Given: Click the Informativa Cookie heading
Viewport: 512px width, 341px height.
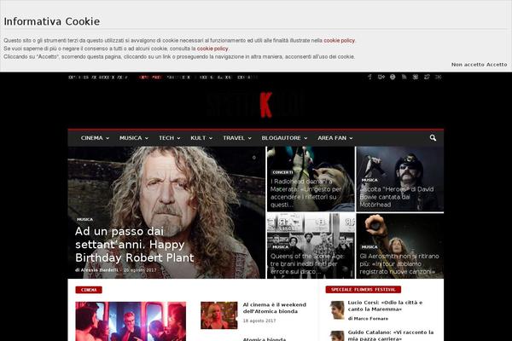Looking at the screenshot, I should coord(52,21).
